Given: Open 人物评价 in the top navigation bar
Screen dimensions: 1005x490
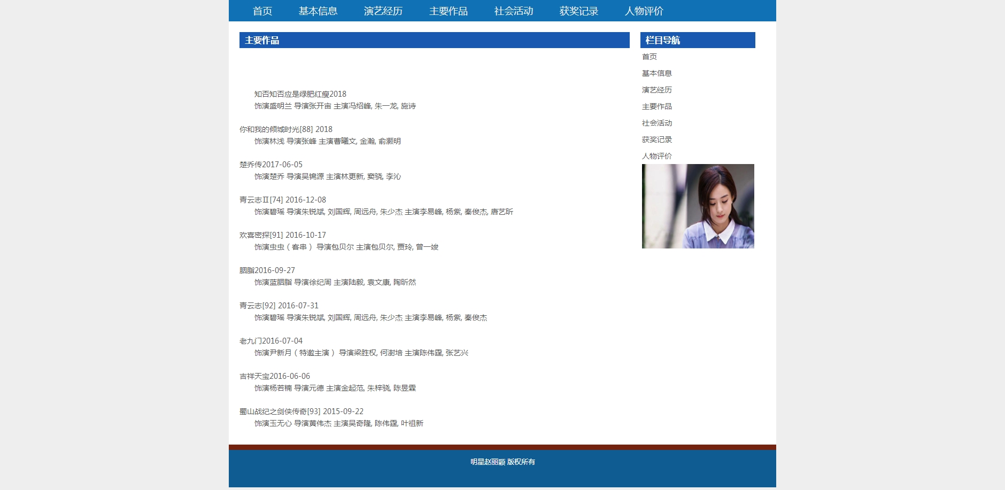Looking at the screenshot, I should (644, 11).
